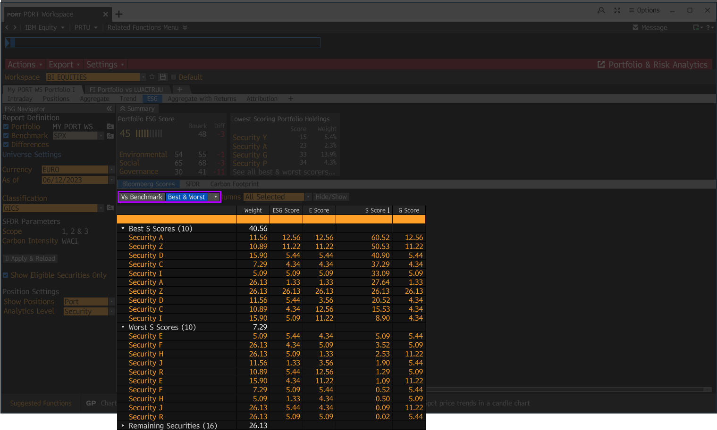Click the benchmark SPX input field
The width and height of the screenshot is (717, 430).
pos(75,136)
